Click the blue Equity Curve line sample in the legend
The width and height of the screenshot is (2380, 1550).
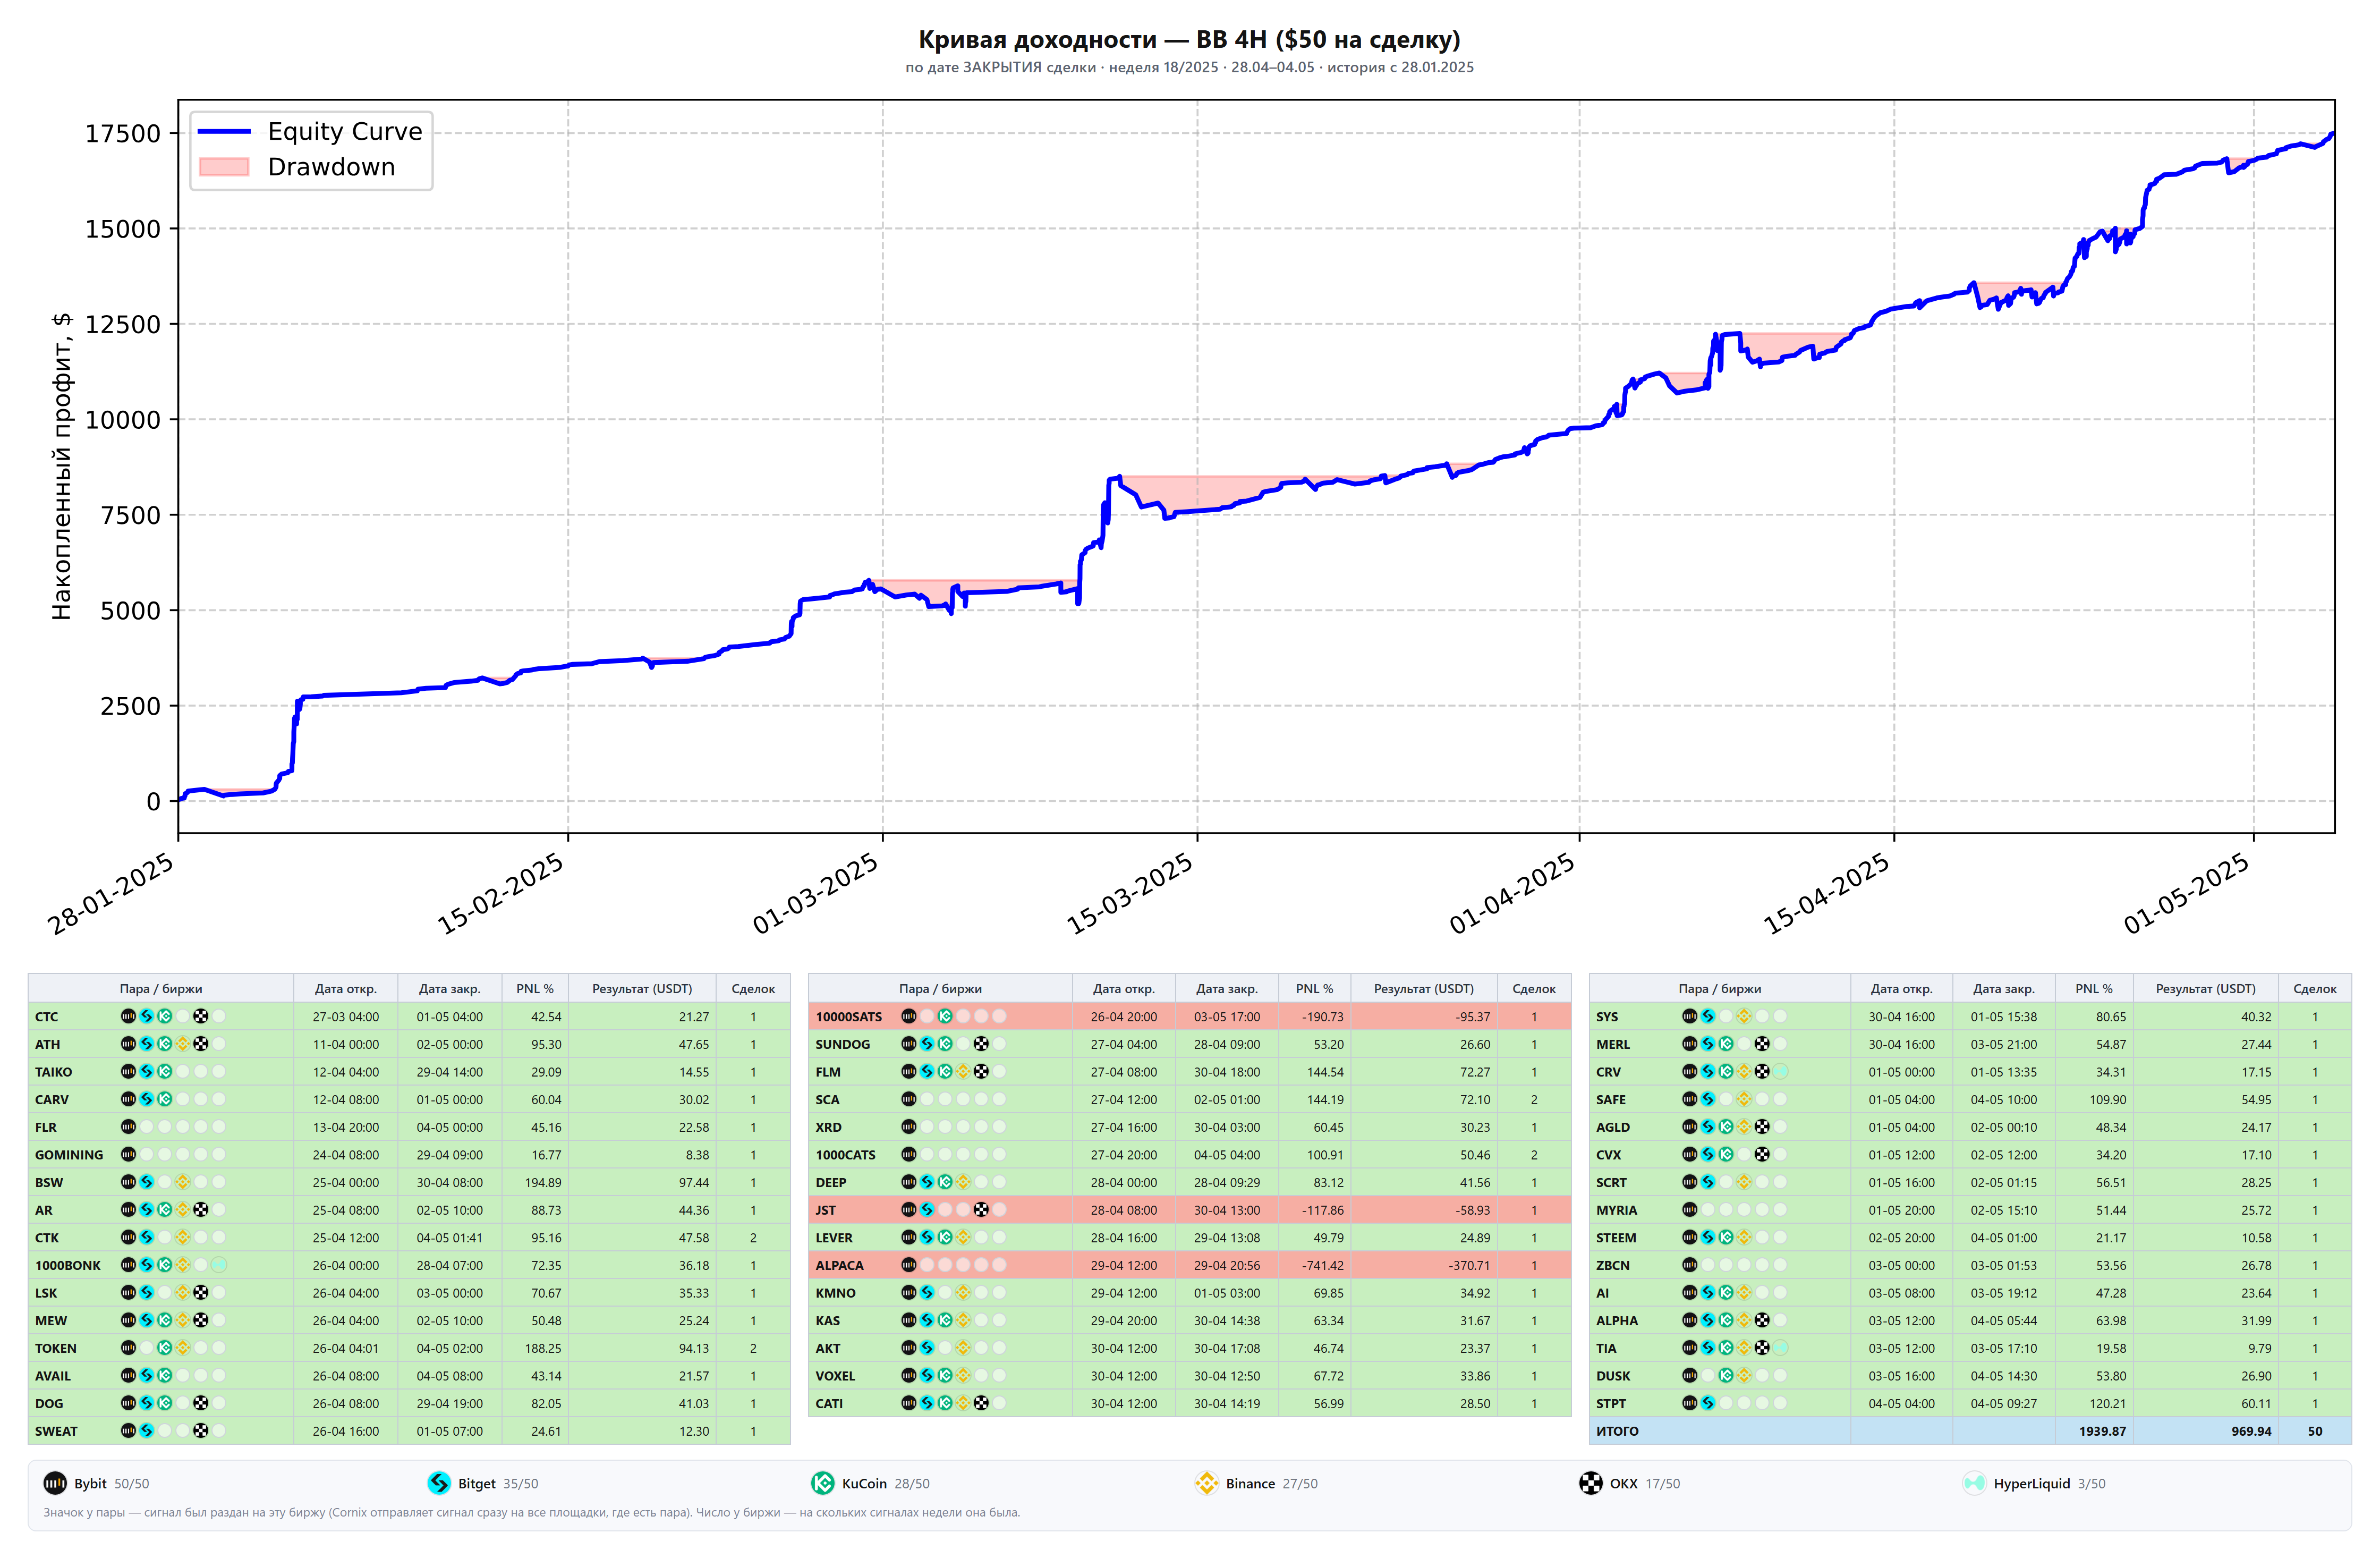tap(224, 132)
